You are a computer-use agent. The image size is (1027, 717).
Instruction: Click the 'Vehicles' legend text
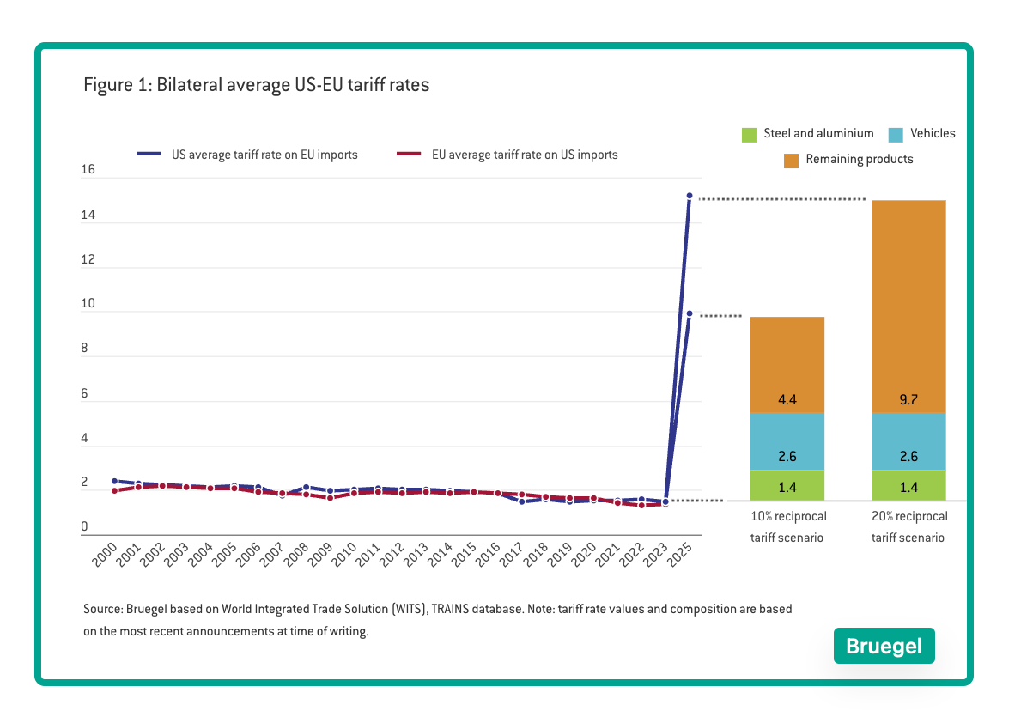coord(933,134)
